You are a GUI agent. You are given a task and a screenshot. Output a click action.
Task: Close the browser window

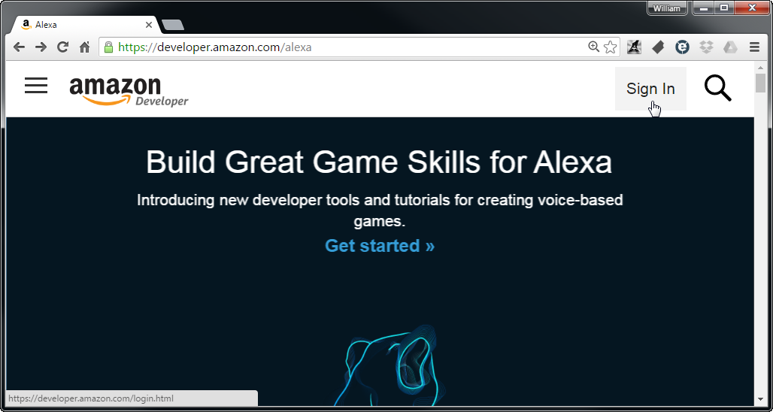pos(752,8)
